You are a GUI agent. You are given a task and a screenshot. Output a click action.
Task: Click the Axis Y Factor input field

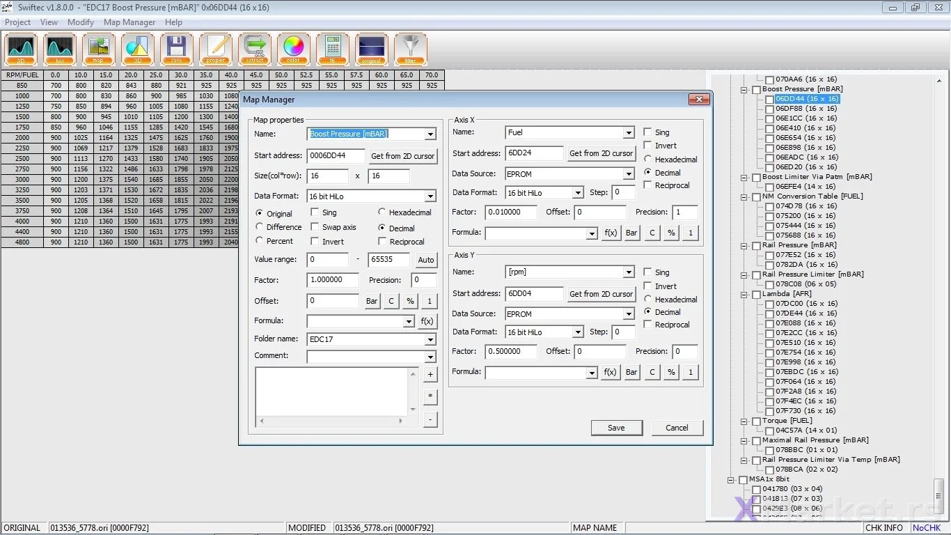click(x=511, y=352)
